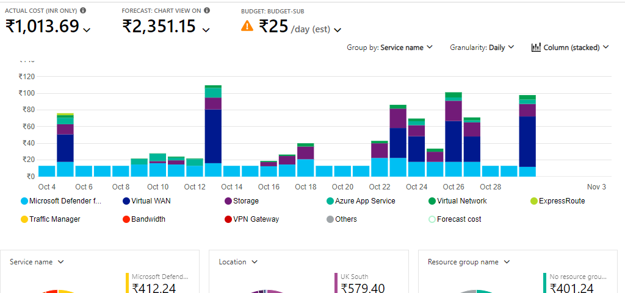Open Location tile dropdown
The image size is (625, 293).
(x=238, y=261)
